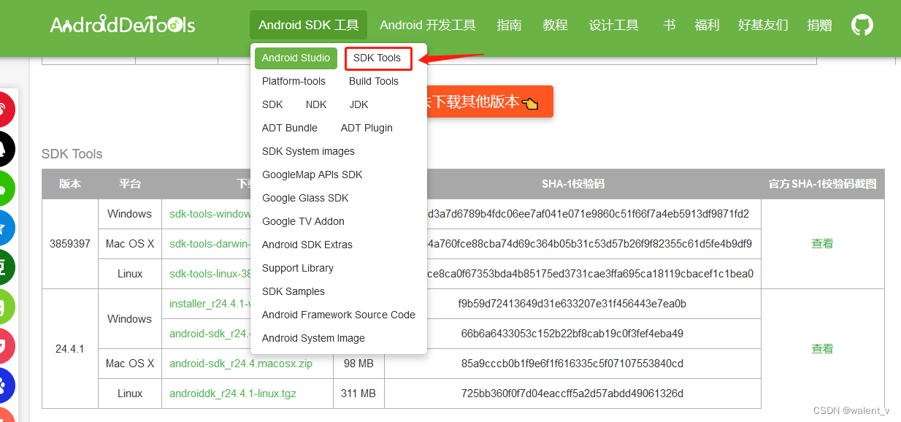Image resolution: width=901 pixels, height=422 pixels.
Task: Select Support Library entry
Action: (298, 268)
